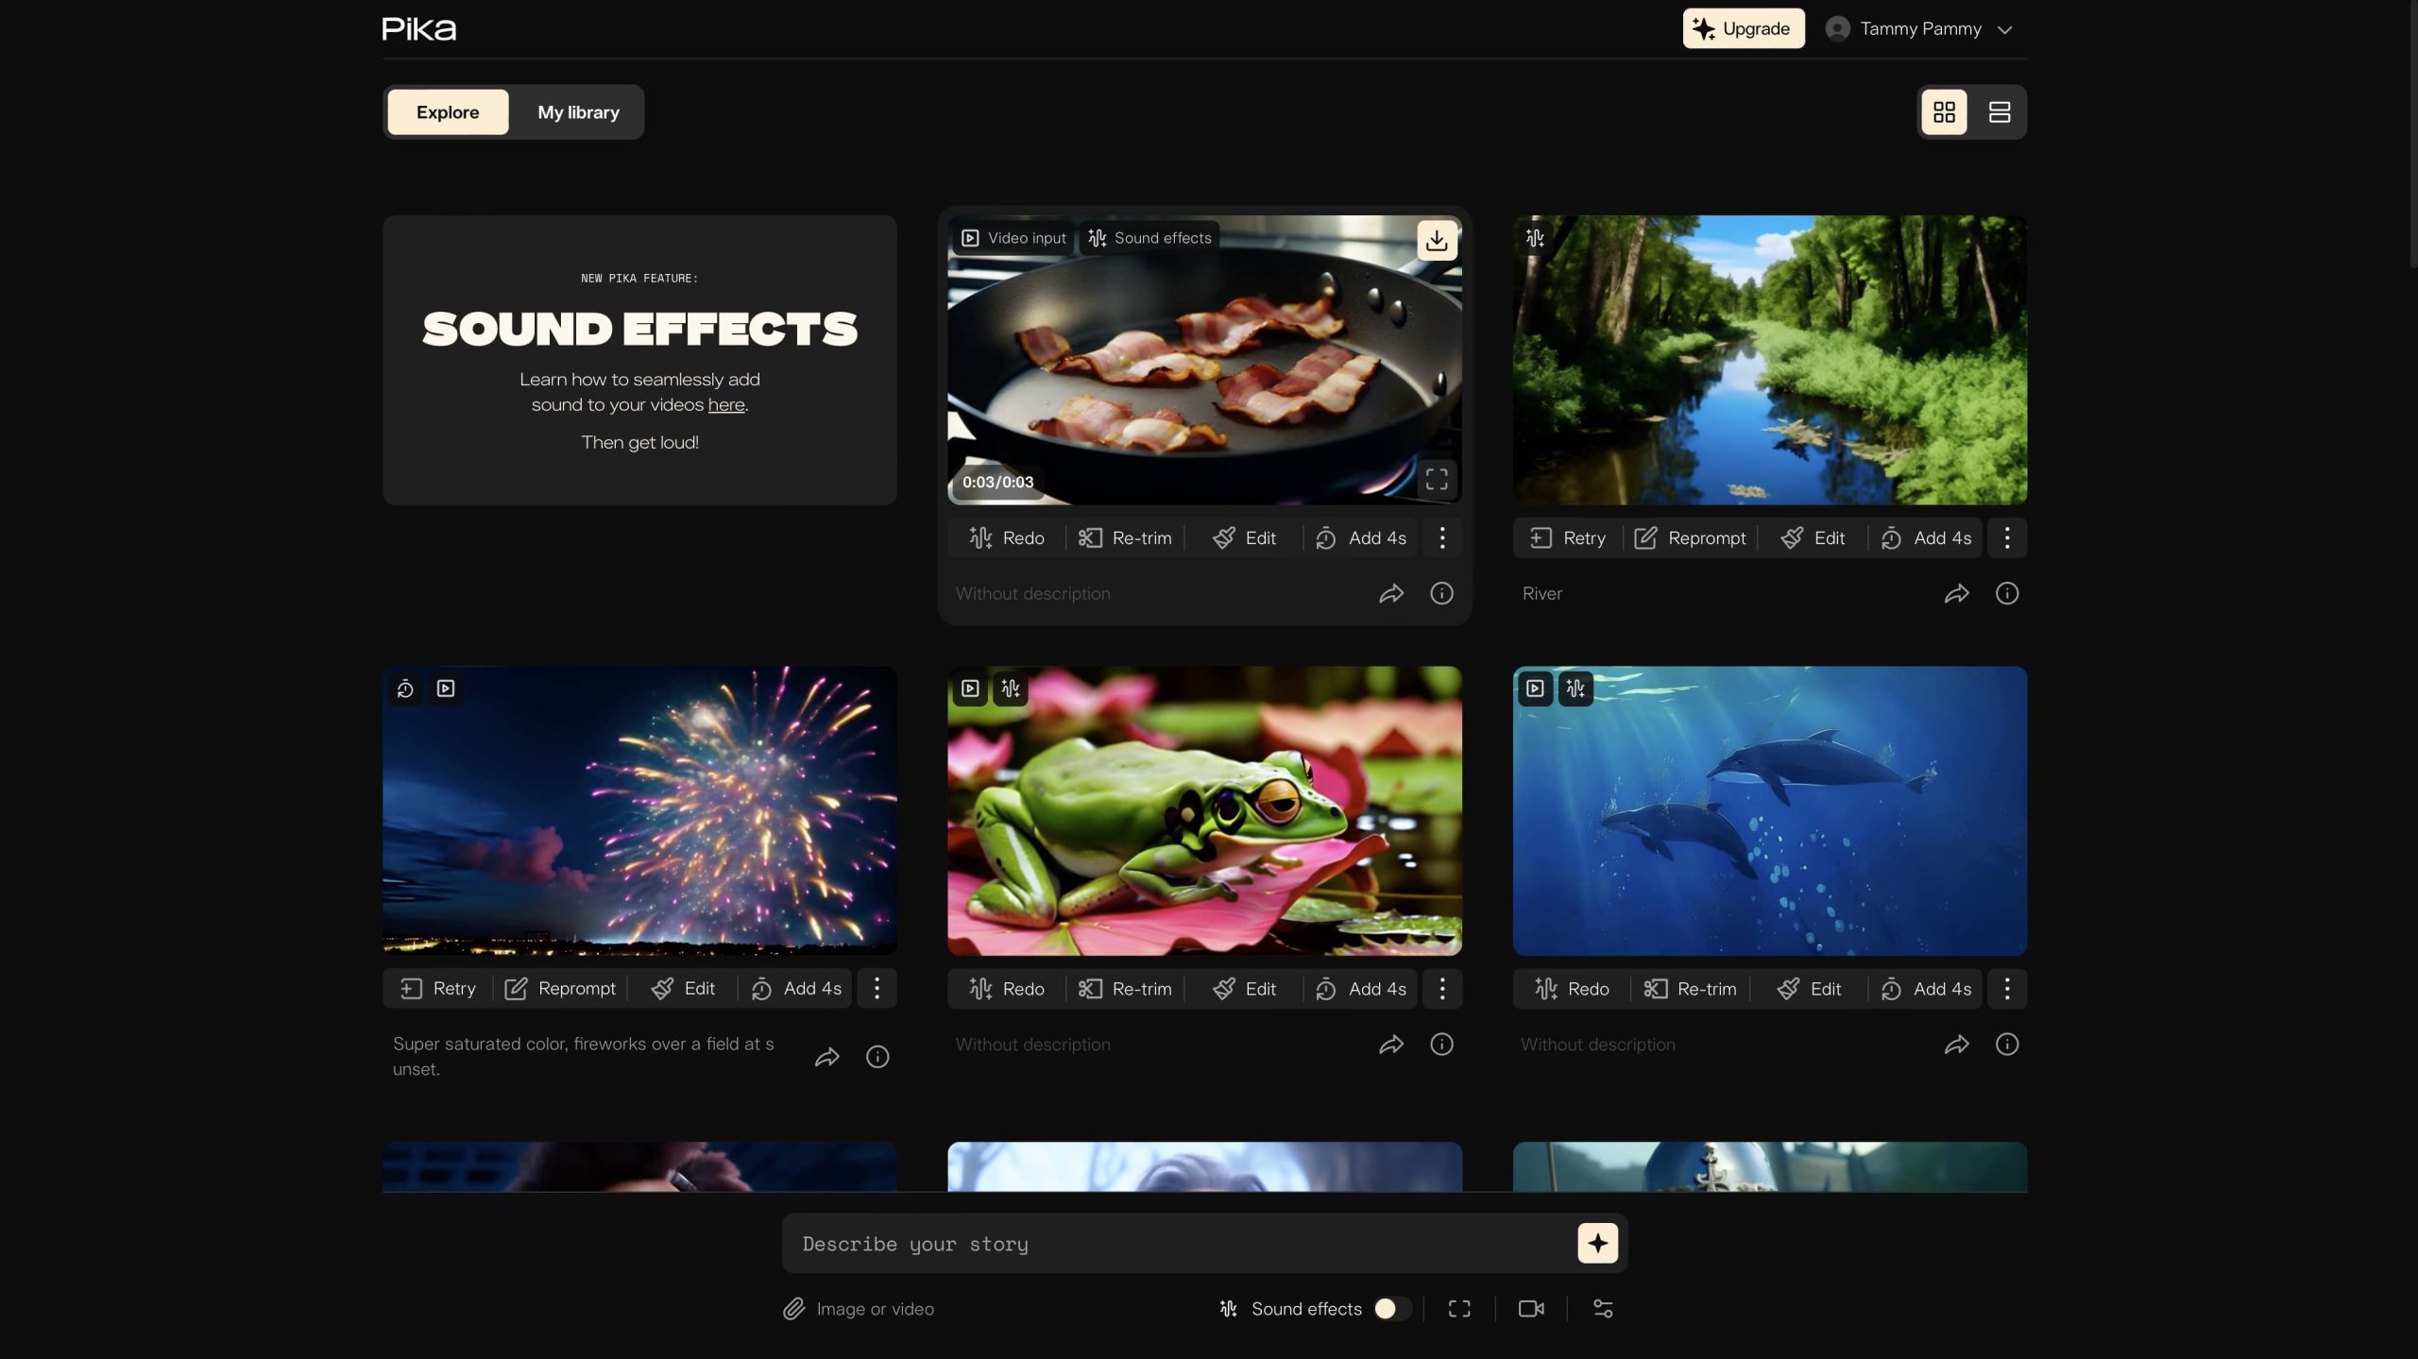Click the paperclip Image or video attach icon
The width and height of the screenshot is (2418, 1359).
pos(793,1309)
